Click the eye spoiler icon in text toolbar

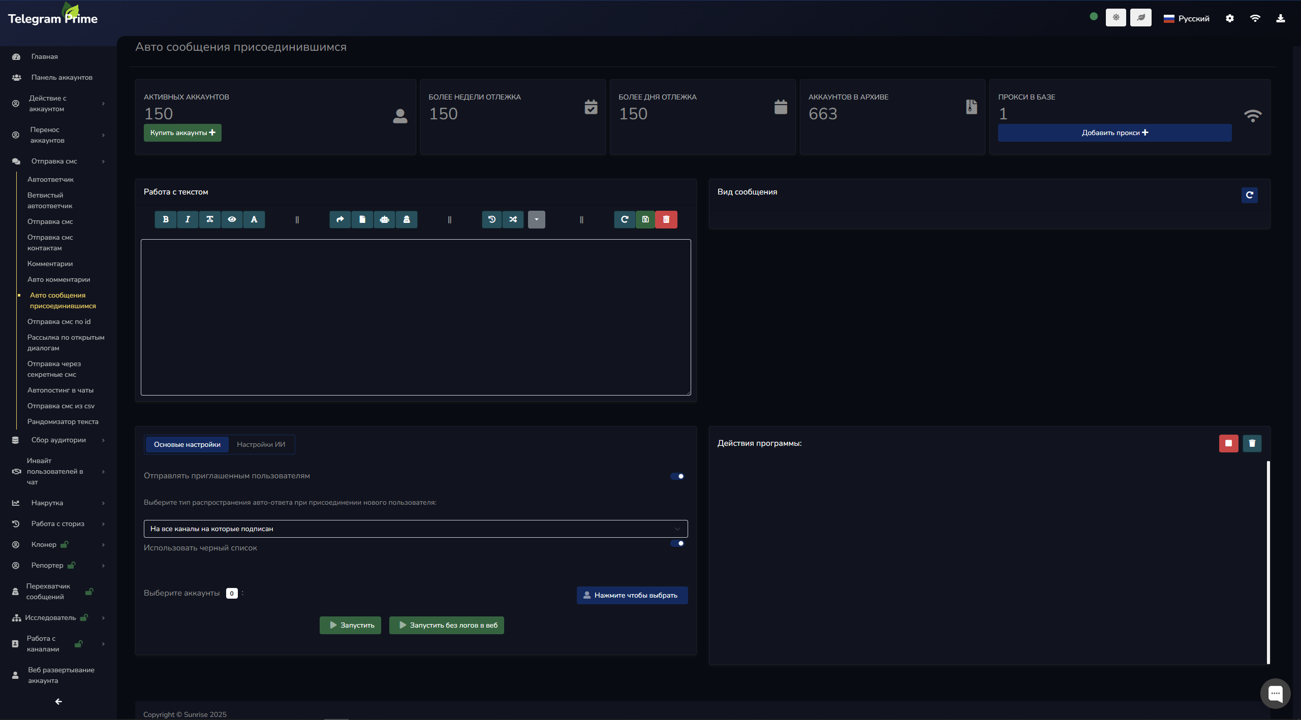232,219
